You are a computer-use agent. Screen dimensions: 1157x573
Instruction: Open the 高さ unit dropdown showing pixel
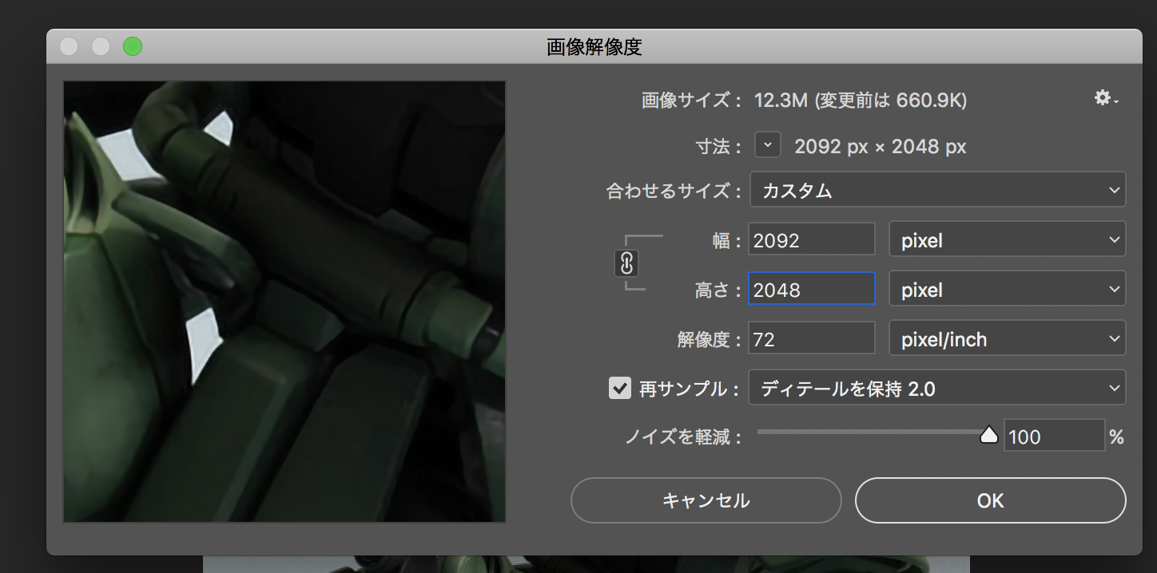1007,290
